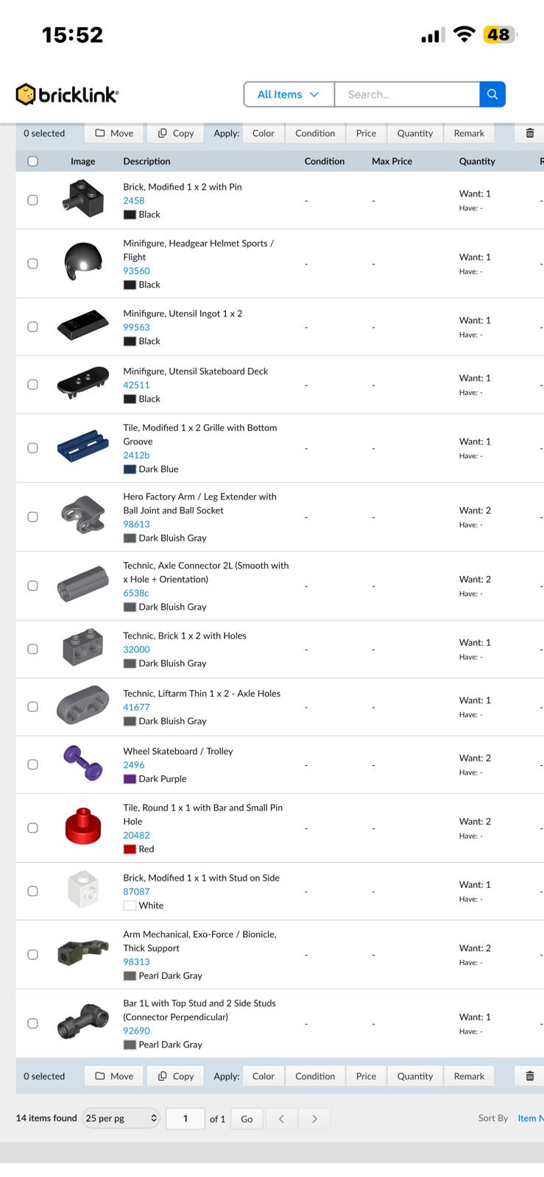Click the top Move folder button
The height and width of the screenshot is (1177, 544).
114,133
